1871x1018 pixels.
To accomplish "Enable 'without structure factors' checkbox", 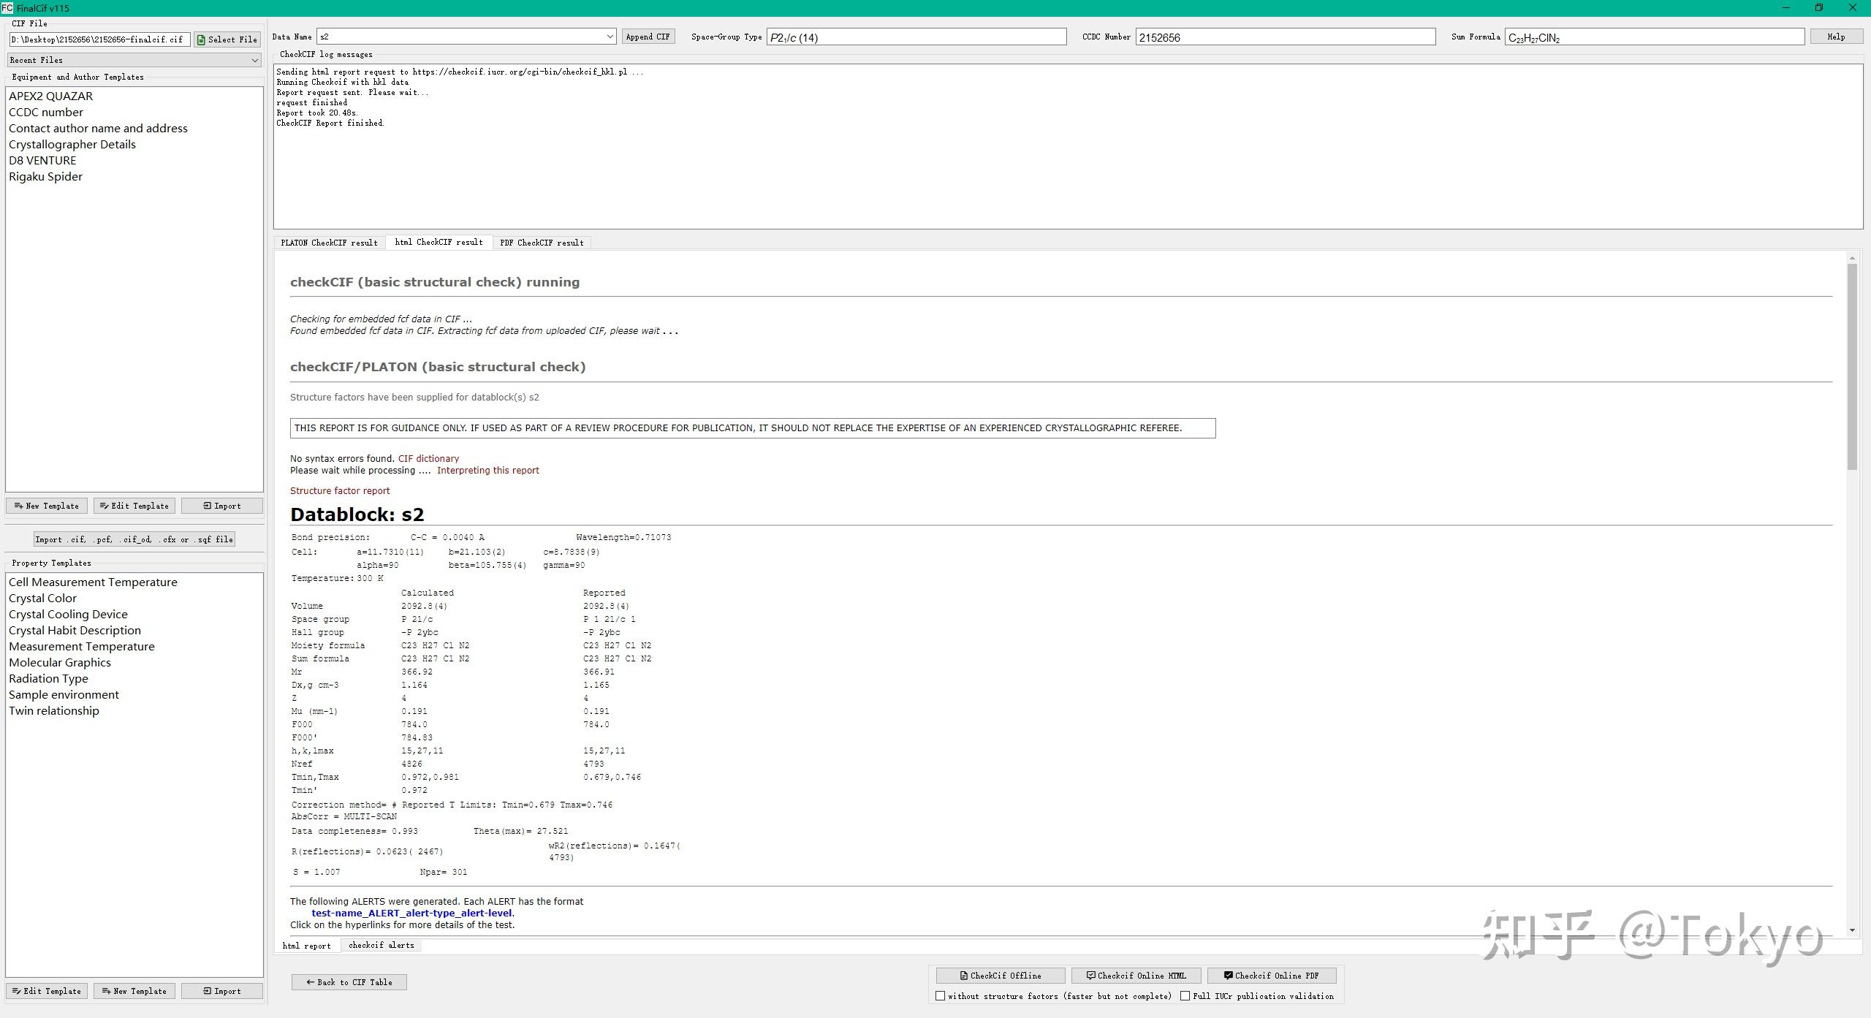I will pos(941,996).
